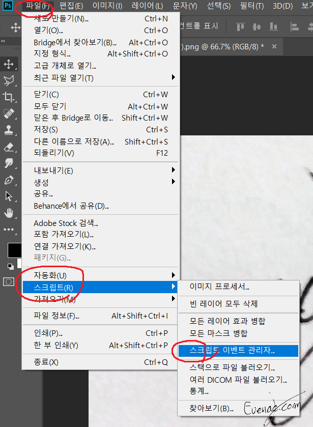The image size is (313, 427).
Task: Open 스크립트 이벤트 관리자... entry
Action: pyautogui.click(x=238, y=351)
